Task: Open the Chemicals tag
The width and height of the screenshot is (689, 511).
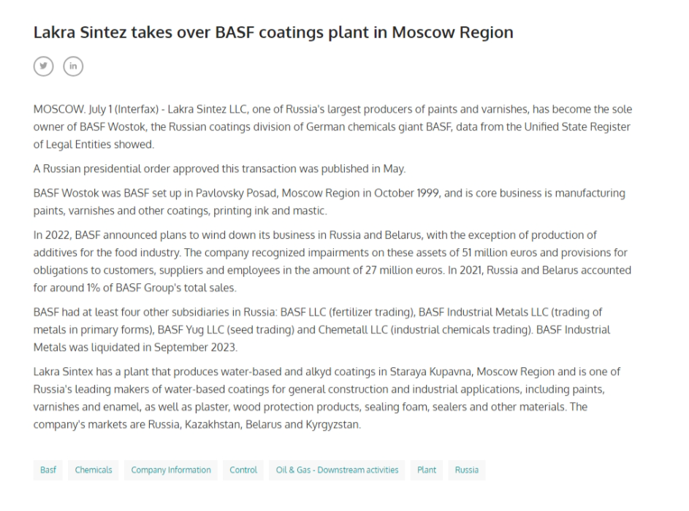Action: [x=93, y=469]
